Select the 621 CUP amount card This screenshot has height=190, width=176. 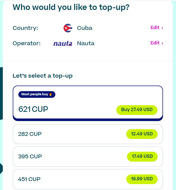(88, 103)
